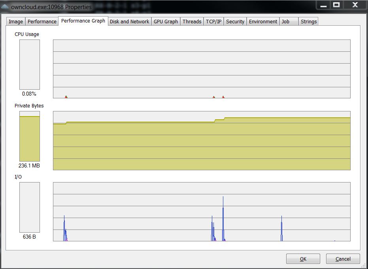368x269 pixels.
Task: Click the 0.08% CPU value
Action: coord(29,94)
